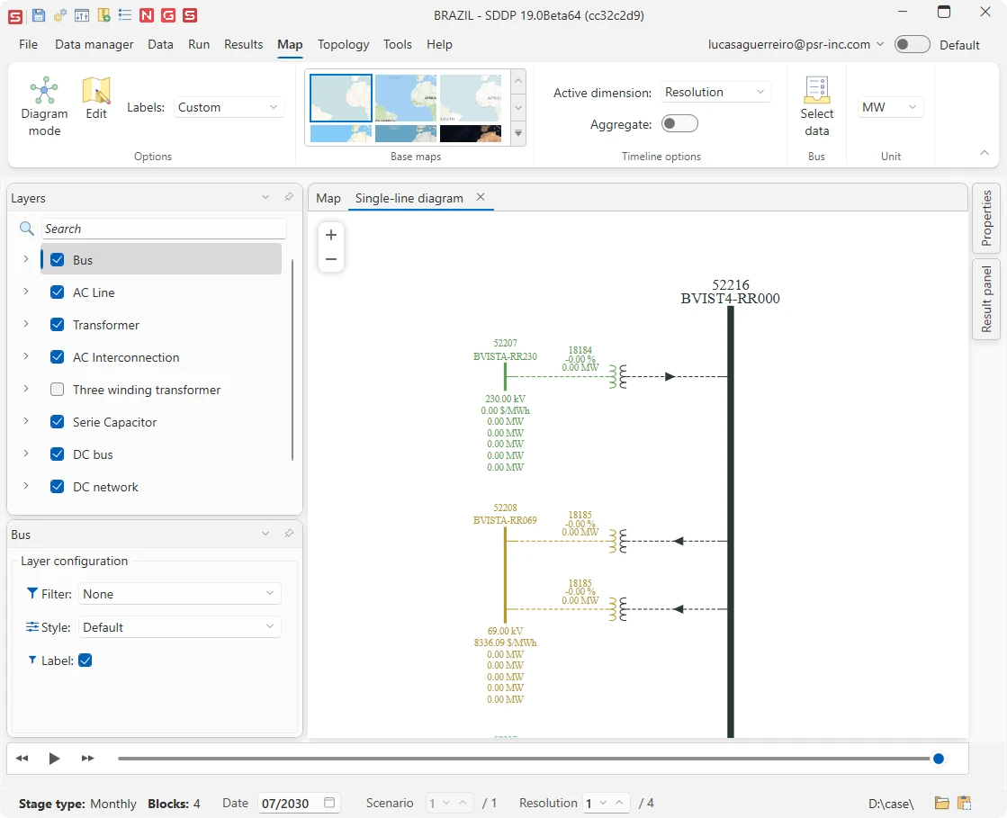
Task: Select the first base map thumbnail
Action: [x=341, y=97]
